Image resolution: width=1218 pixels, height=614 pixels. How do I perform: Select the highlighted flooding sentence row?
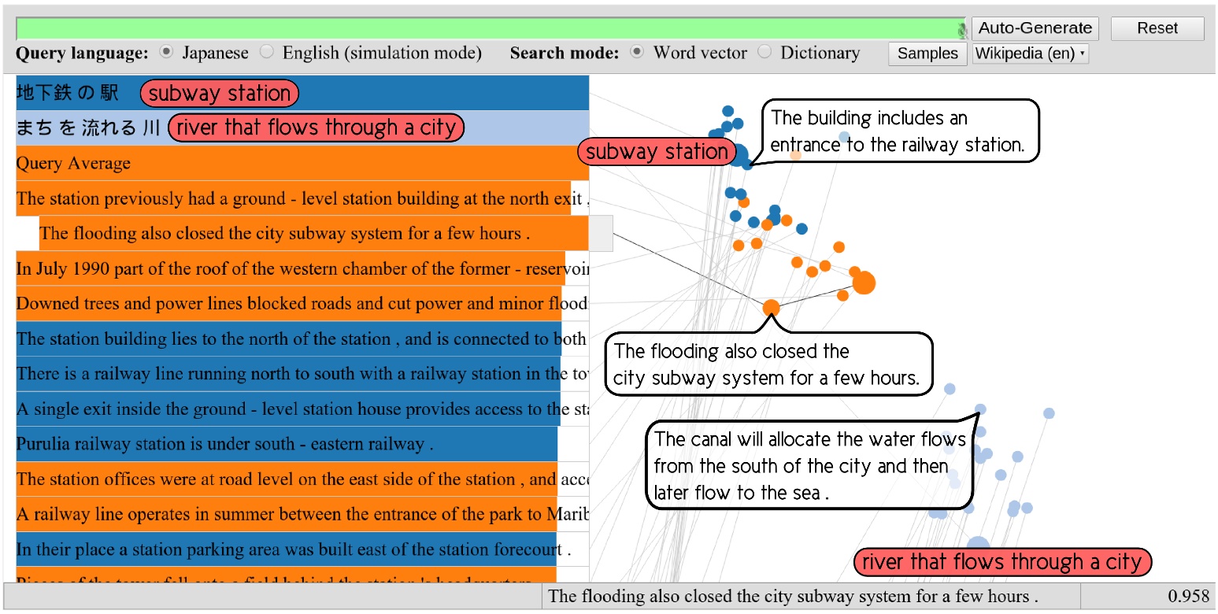tap(315, 233)
